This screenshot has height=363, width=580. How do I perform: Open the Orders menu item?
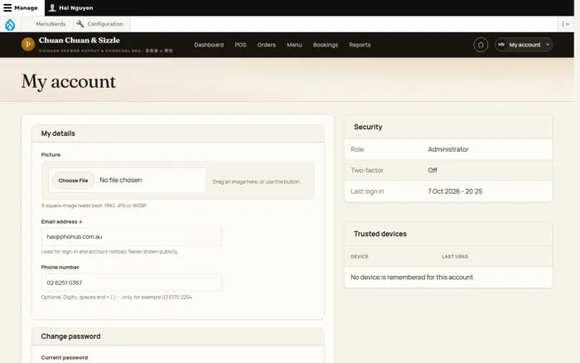coord(266,45)
